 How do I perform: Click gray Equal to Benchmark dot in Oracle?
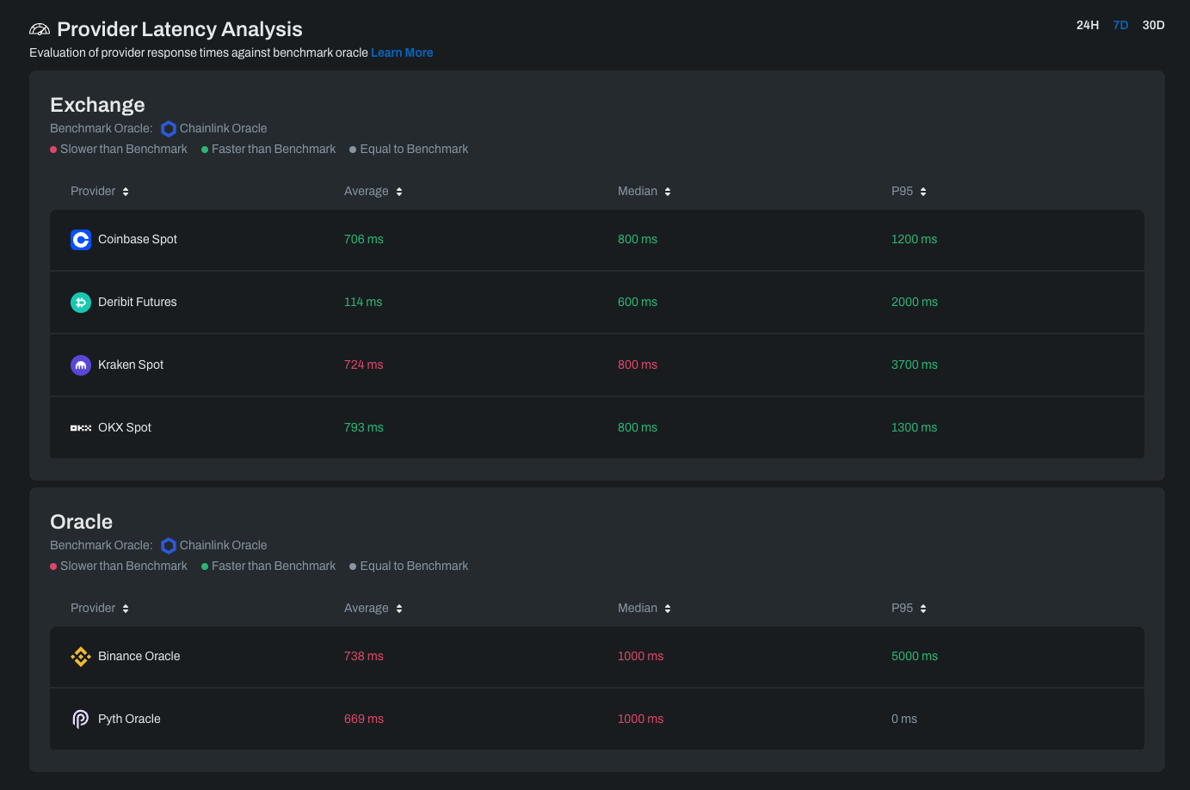point(353,566)
